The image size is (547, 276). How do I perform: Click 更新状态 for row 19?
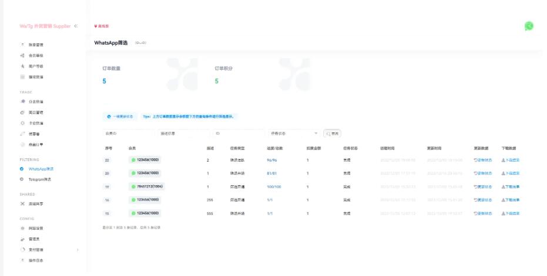click(x=483, y=187)
